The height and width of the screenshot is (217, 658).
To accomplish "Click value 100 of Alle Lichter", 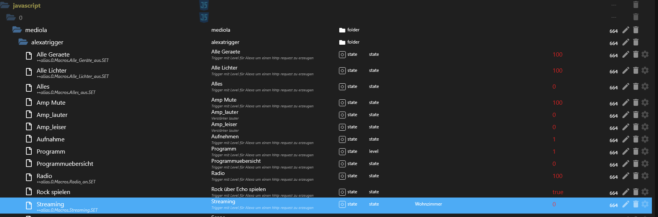I will [x=558, y=70].
